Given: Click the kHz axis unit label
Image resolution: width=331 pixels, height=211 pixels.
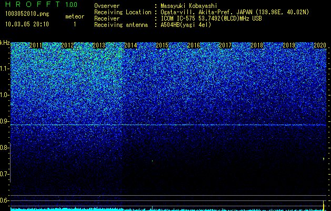Looking at the screenshot, I should click(5, 43).
